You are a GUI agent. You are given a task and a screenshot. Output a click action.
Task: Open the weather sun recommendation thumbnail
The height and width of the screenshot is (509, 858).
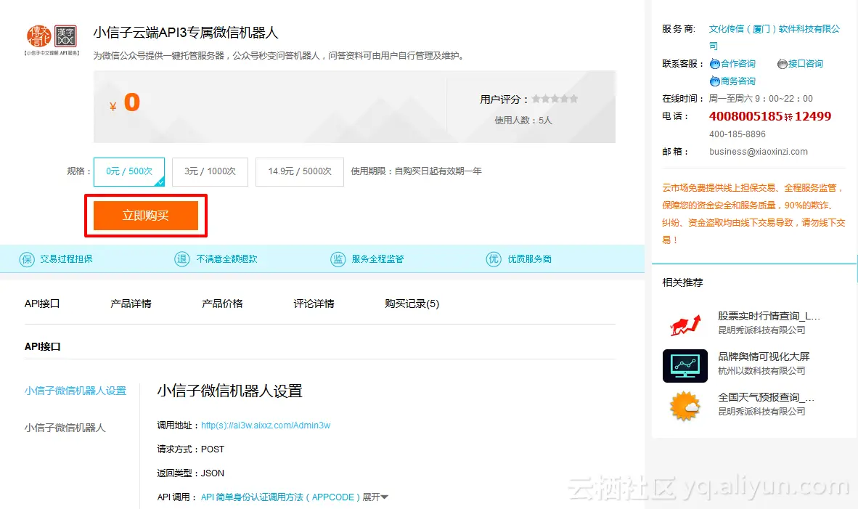pos(685,406)
